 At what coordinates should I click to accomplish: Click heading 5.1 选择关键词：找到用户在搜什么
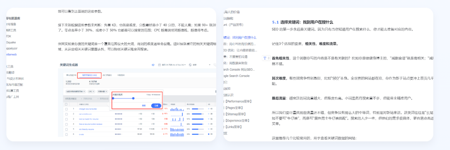(302, 22)
